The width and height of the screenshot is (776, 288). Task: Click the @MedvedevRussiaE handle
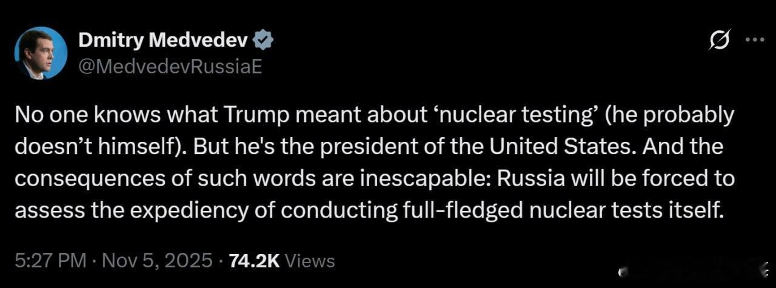click(x=170, y=66)
